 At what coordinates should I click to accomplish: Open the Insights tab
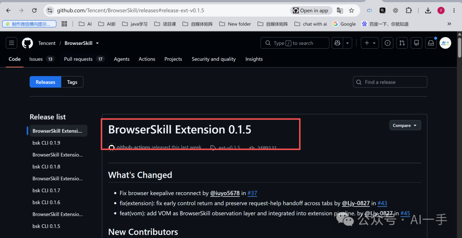254,59
